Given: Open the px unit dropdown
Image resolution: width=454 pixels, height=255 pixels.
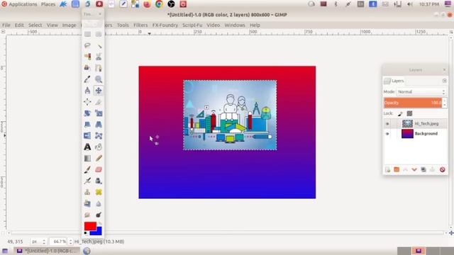Looking at the screenshot, I should (x=38, y=242).
